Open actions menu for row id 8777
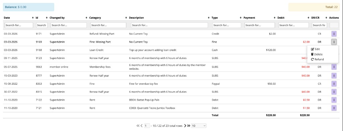 click(x=334, y=76)
